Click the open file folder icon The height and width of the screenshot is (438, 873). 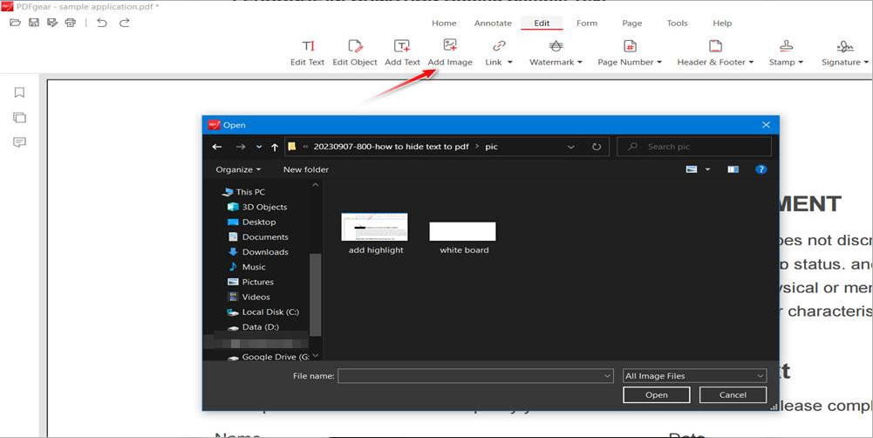tap(15, 23)
